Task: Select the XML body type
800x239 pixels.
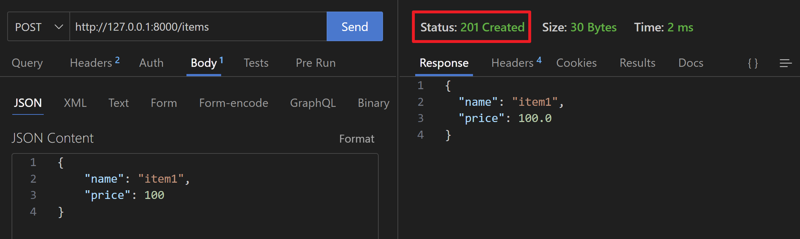Action: tap(75, 103)
